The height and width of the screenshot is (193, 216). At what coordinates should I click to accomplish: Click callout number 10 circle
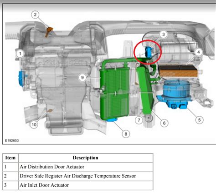pos(34,124)
